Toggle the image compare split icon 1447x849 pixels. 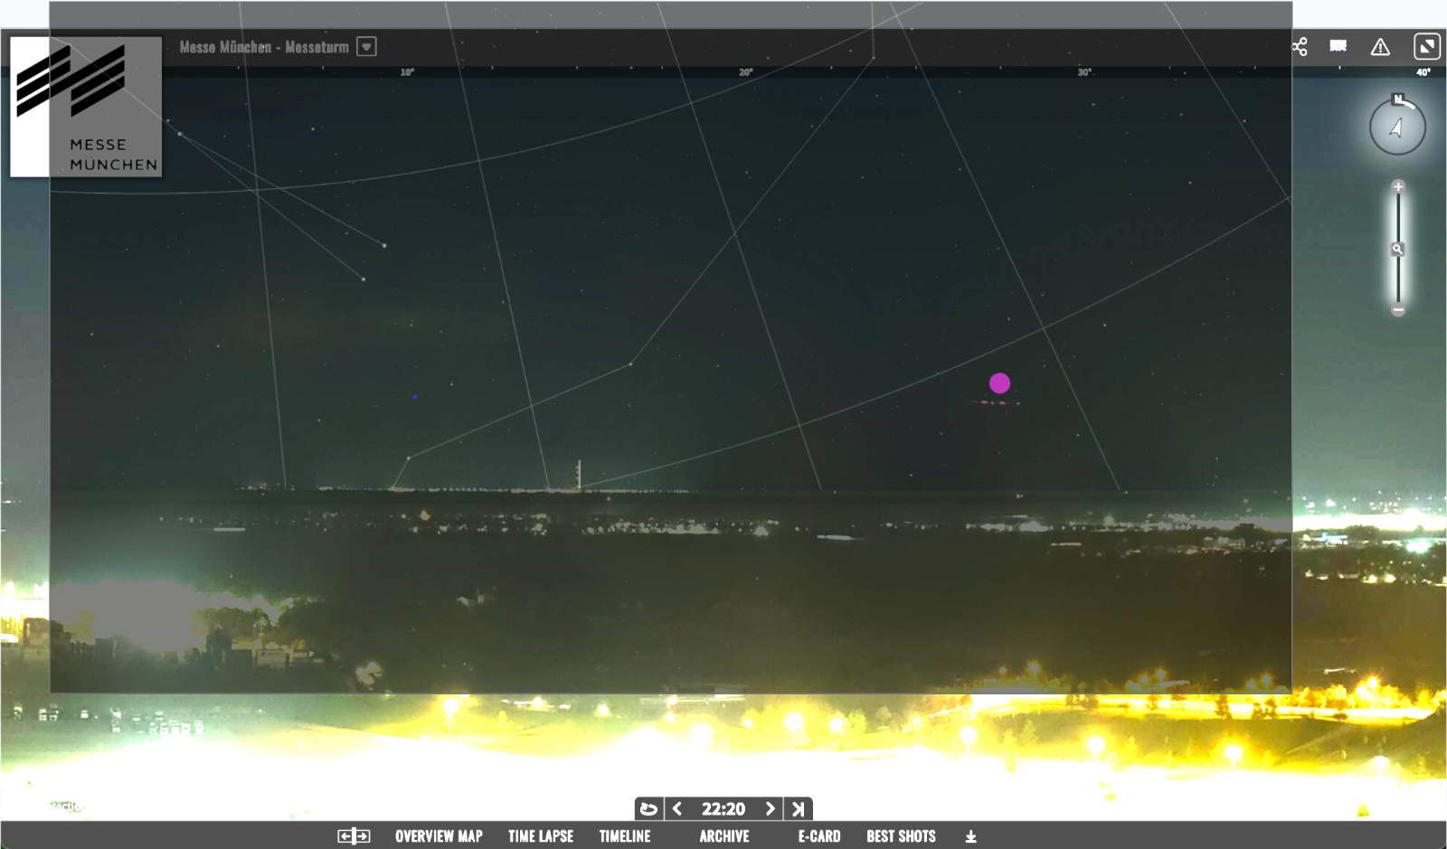(x=354, y=836)
